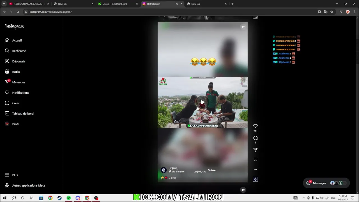Image resolution: width=359 pixels, height=202 pixels.
Task: Bookmark this page with the star
Action: click(x=332, y=12)
